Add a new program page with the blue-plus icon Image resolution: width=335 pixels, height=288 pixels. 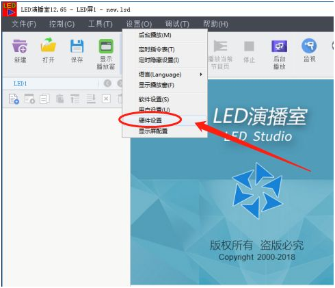click(x=14, y=99)
